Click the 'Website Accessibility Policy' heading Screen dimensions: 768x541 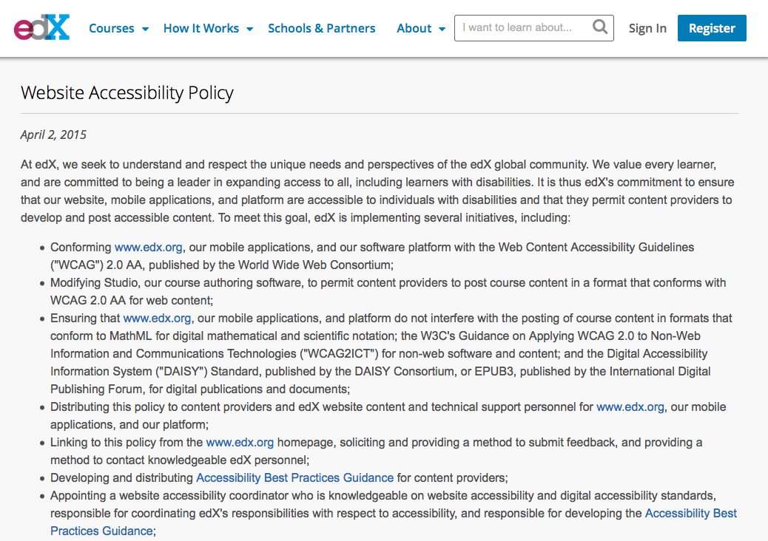pyautogui.click(x=127, y=93)
